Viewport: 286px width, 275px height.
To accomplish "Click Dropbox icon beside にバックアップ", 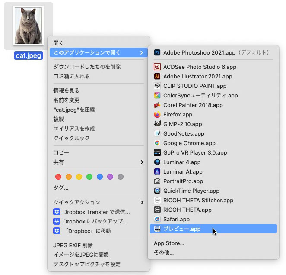I will point(57,221).
